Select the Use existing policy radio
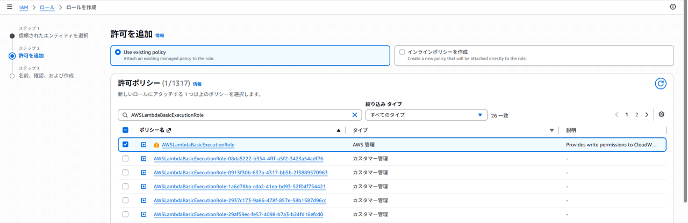Image resolution: width=688 pixels, height=223 pixels. [118, 52]
